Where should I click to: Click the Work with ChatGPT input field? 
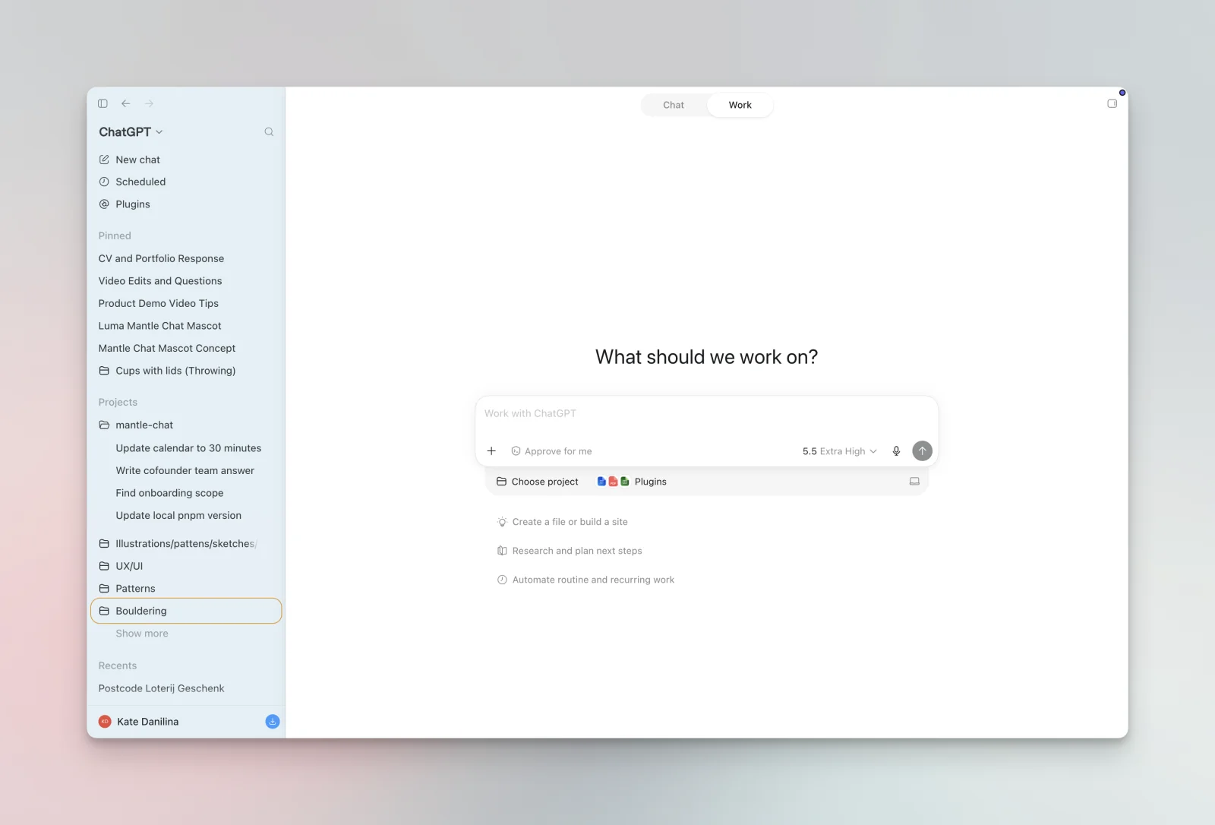pos(706,414)
